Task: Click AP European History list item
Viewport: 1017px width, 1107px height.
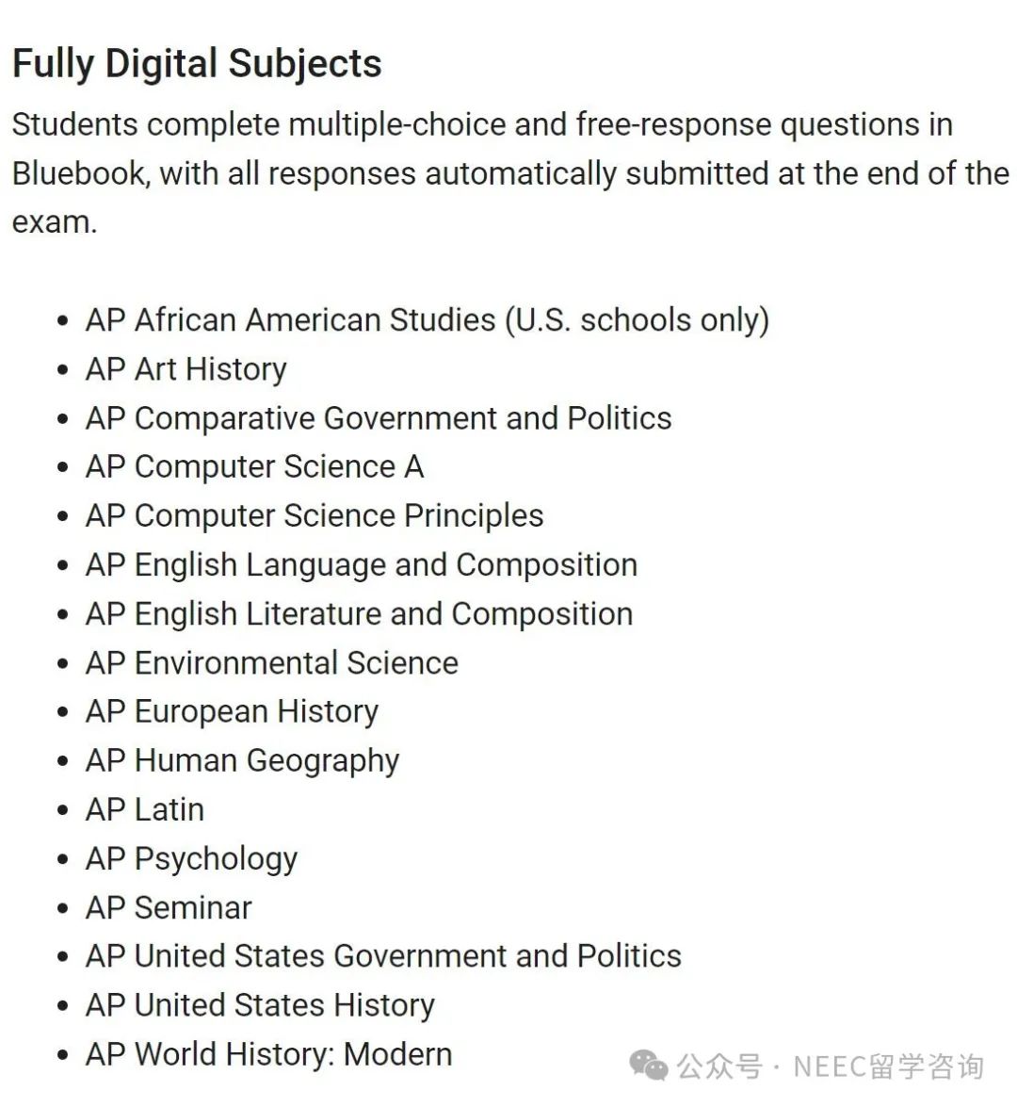Action: (233, 711)
